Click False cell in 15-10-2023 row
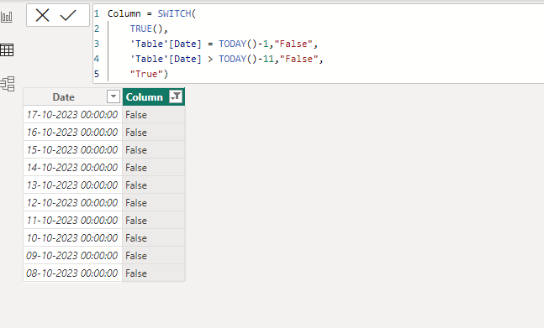Image resolution: width=544 pixels, height=328 pixels. pyautogui.click(x=154, y=150)
